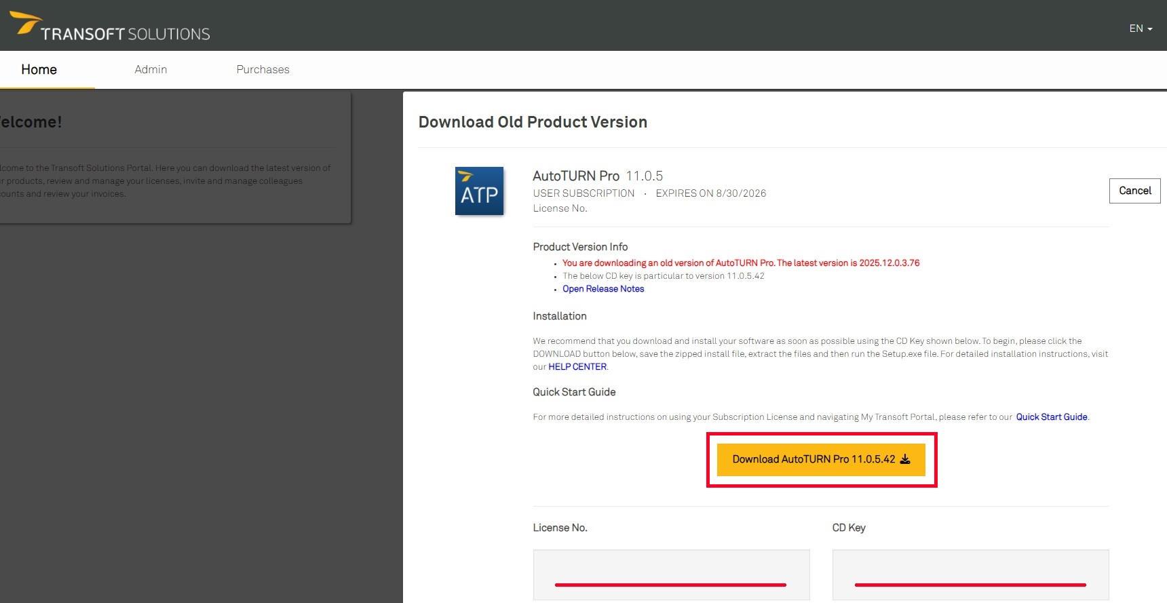Click the EXPIRES ON 8/30/2026 text

(x=710, y=193)
